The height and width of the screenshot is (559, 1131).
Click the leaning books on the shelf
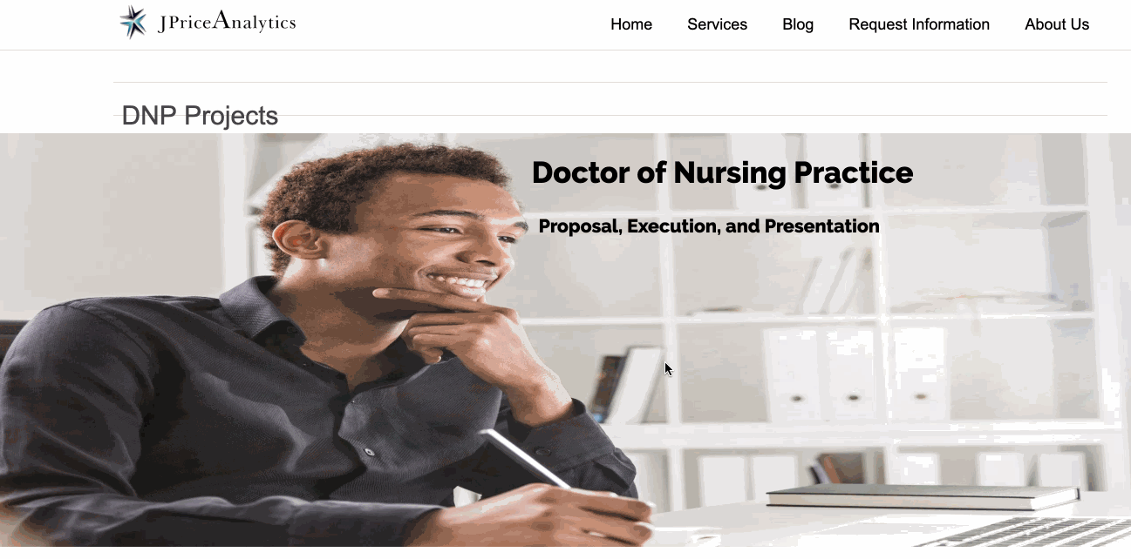pos(624,383)
